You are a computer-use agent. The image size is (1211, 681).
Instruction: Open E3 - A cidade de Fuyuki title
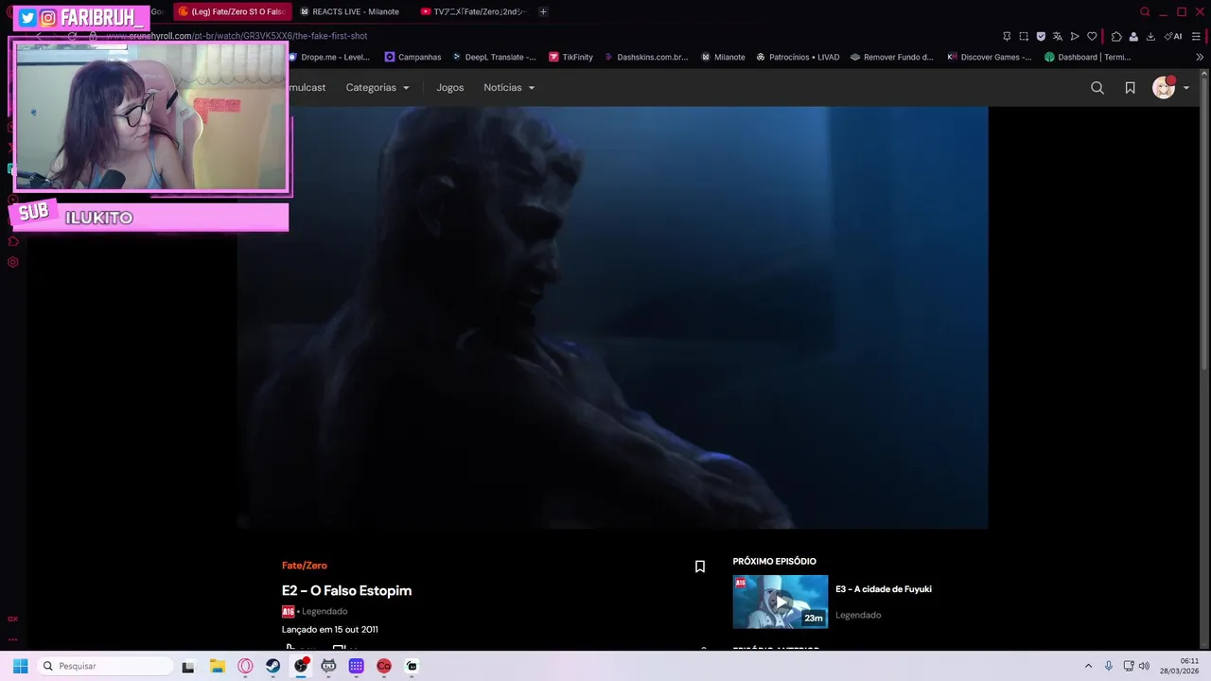coord(884,589)
